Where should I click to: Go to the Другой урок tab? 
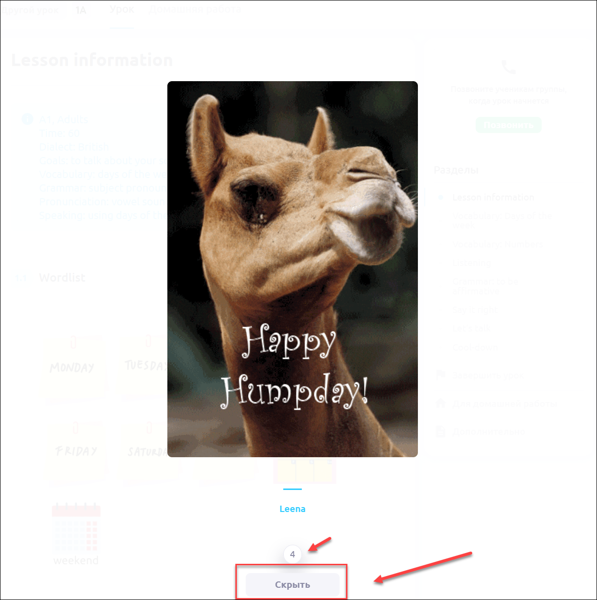(x=30, y=10)
